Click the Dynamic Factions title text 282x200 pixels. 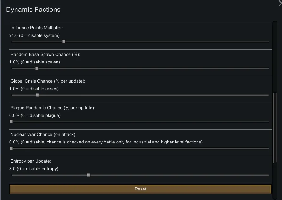pos(33,10)
